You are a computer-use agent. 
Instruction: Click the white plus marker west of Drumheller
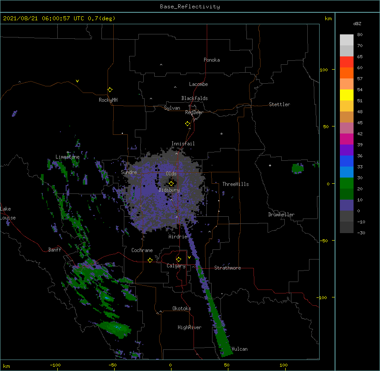[x=270, y=165]
